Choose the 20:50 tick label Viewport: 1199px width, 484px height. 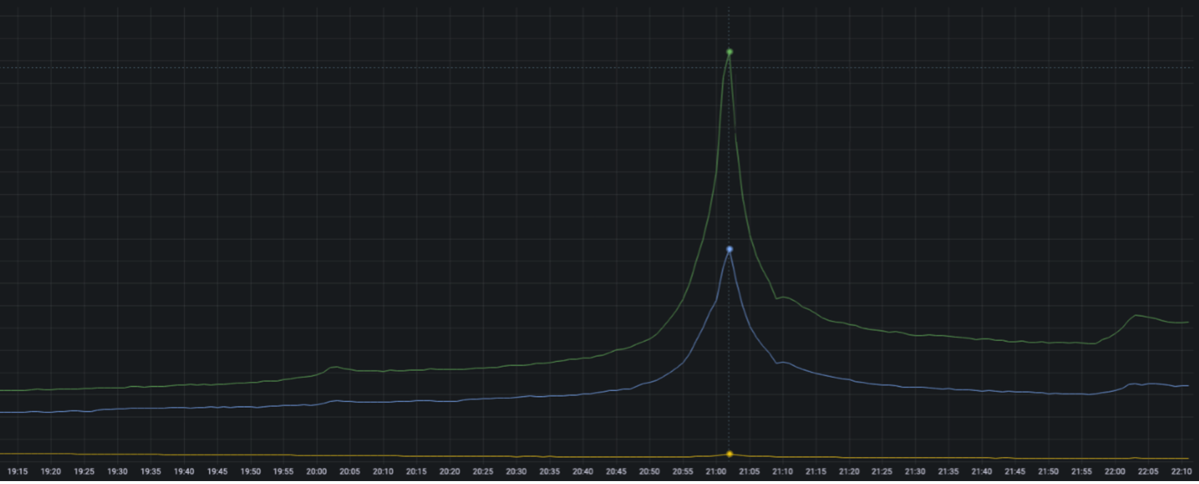[x=649, y=472]
